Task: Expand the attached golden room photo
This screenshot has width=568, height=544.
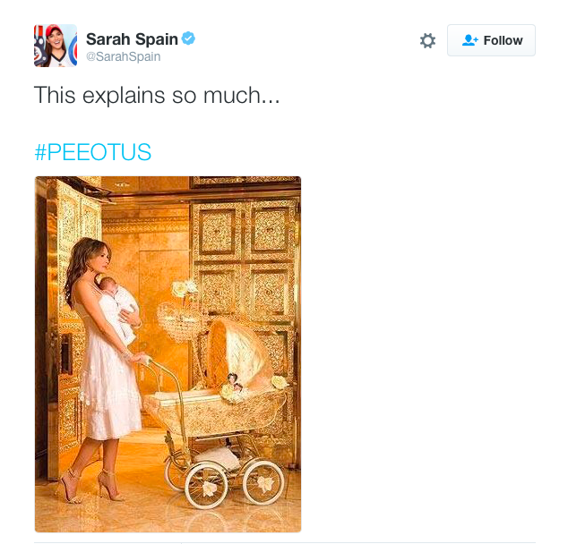Action: coord(168,354)
